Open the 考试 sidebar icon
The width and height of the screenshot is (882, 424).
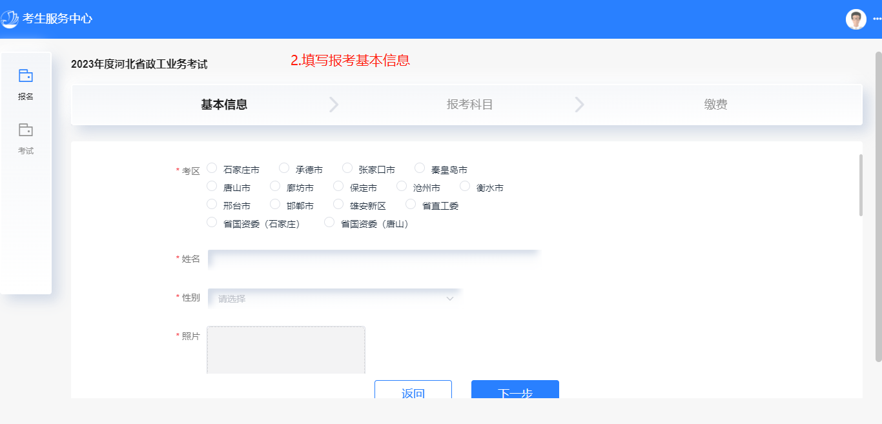(26, 130)
